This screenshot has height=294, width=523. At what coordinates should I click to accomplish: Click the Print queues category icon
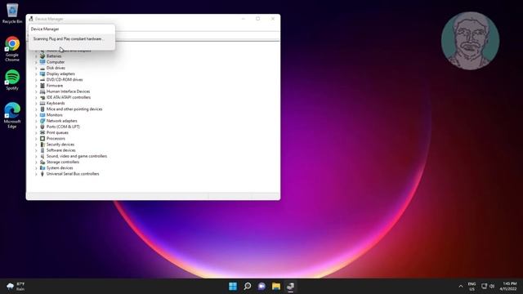point(42,132)
